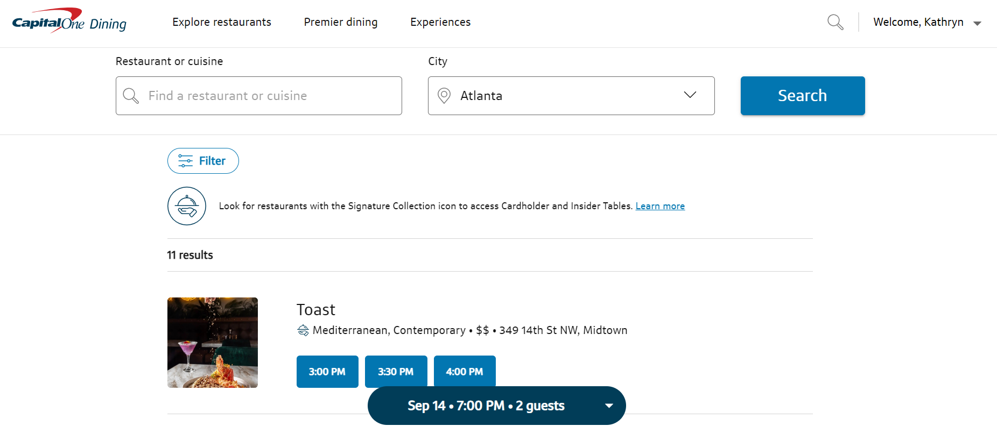
Task: Click the Signature Collection icon beside Toast's cuisine
Action: pos(303,330)
